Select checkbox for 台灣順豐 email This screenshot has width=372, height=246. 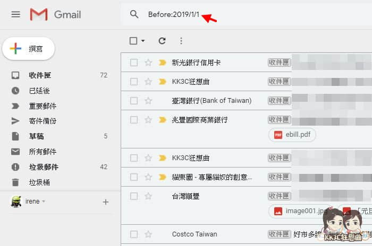134,196
